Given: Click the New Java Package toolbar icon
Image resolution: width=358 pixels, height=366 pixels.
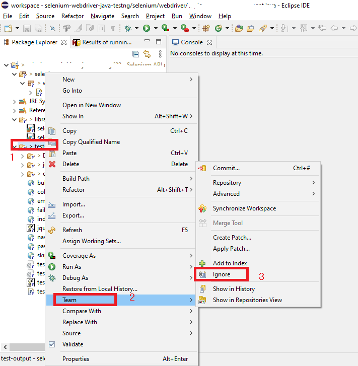Looking at the screenshot, I should tap(206, 28).
